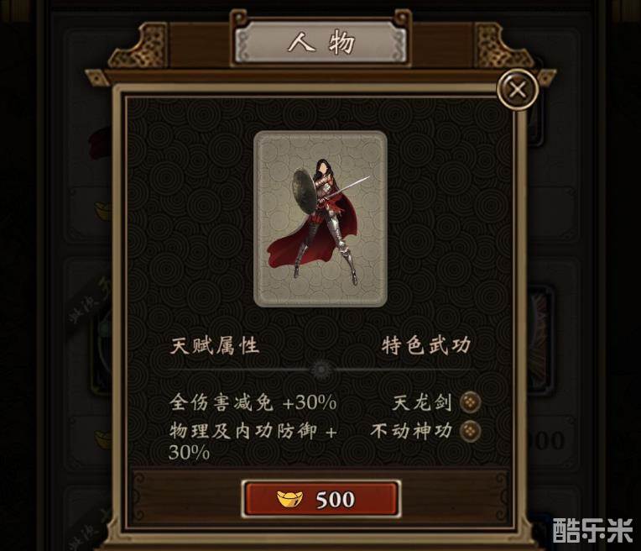Tap the gold ingot icon on purchase button
The width and height of the screenshot is (641, 551).
[289, 500]
